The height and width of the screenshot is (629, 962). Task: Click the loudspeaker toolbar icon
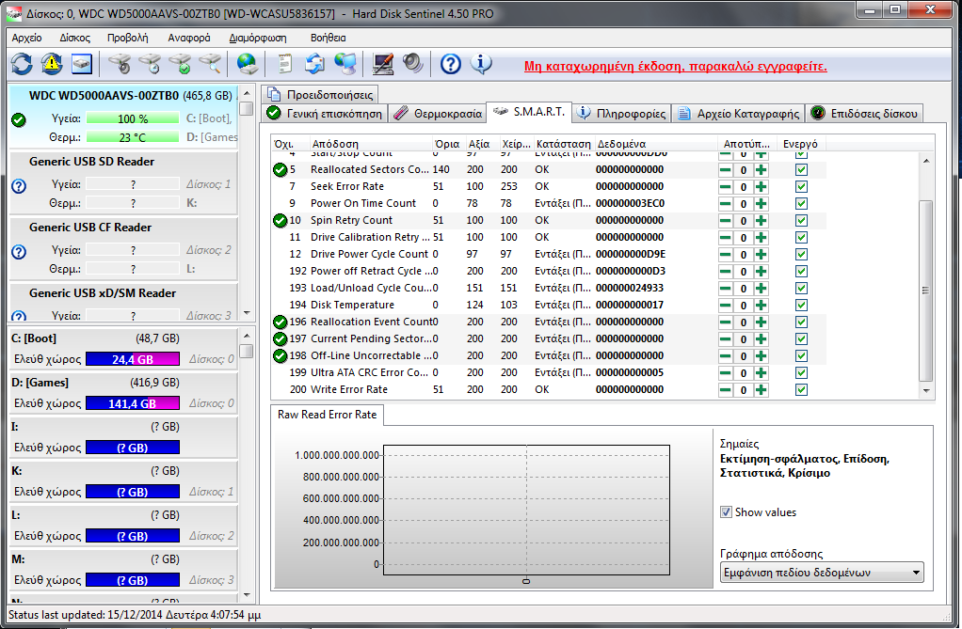tap(413, 64)
